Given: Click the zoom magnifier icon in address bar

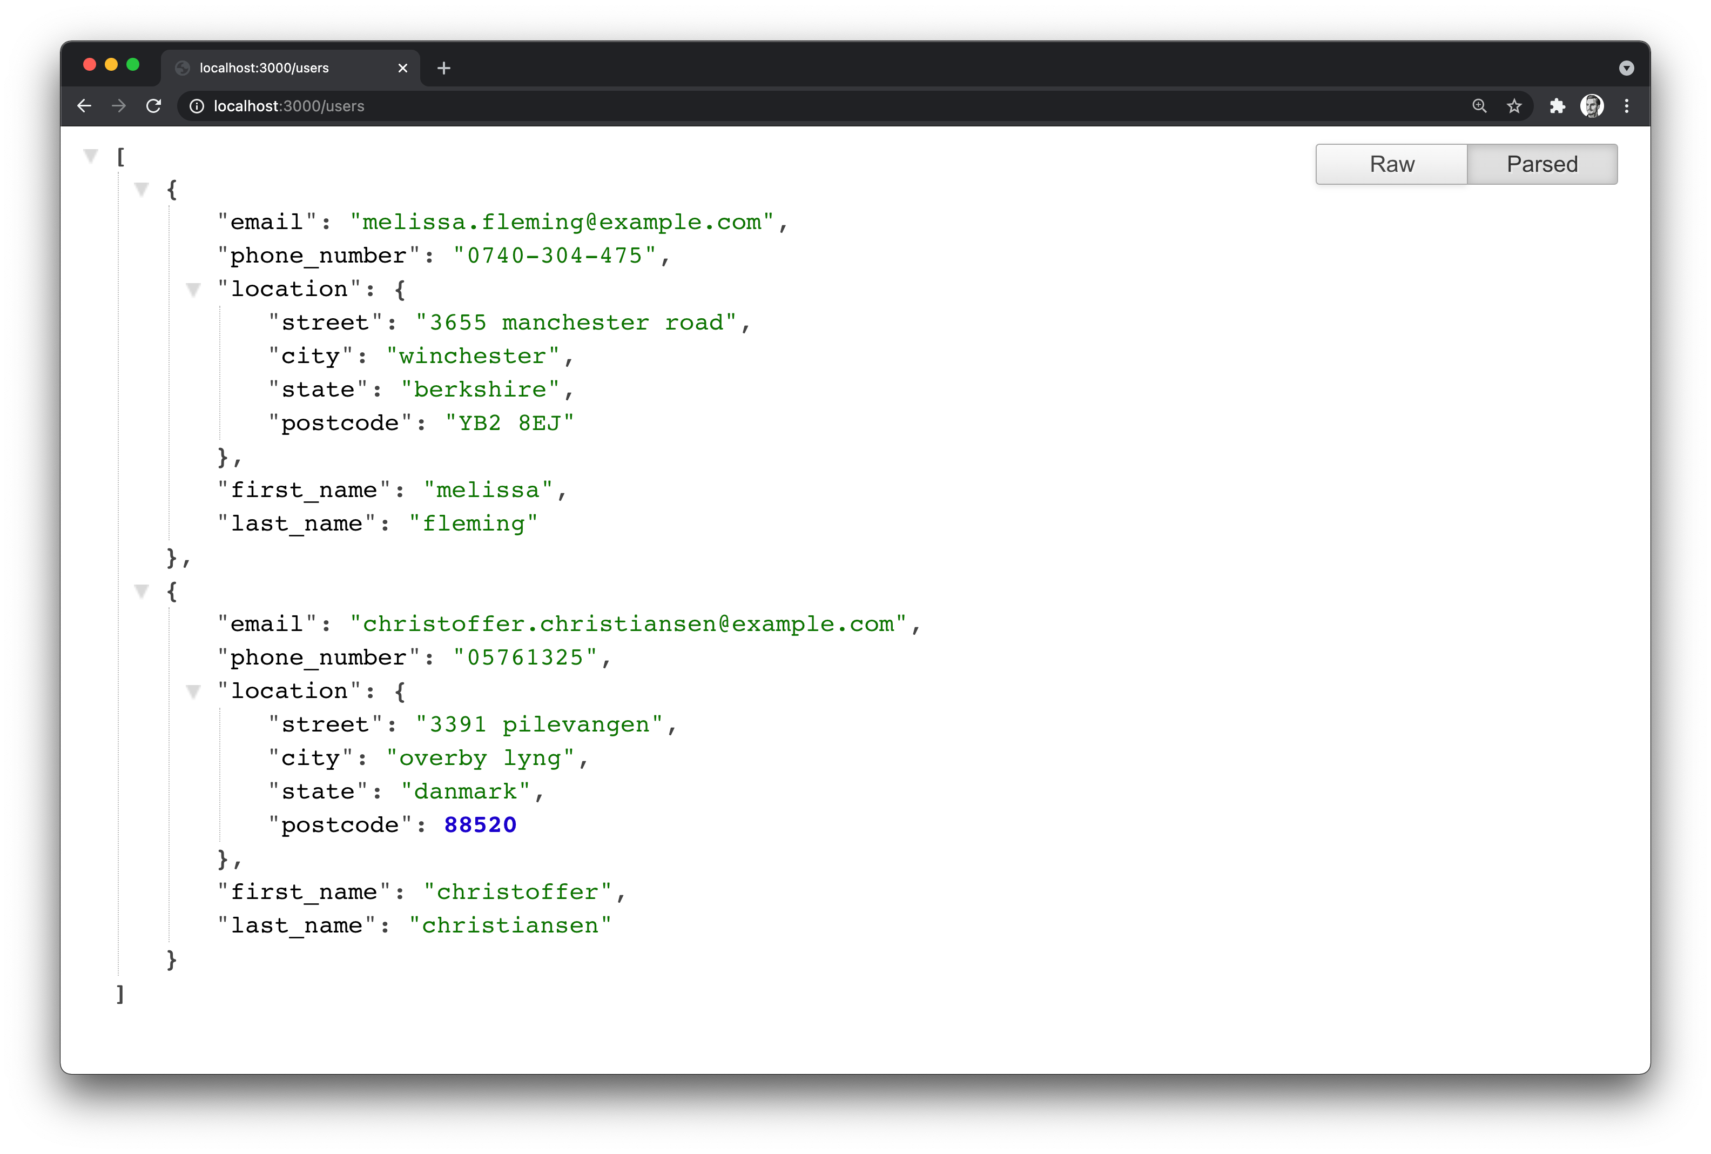Looking at the screenshot, I should [1479, 106].
